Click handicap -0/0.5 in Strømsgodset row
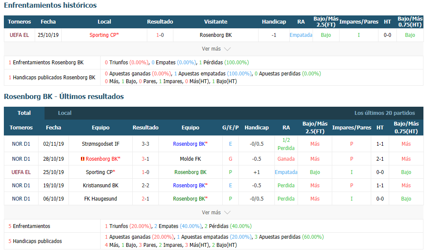This screenshot has height=252, width=429. 256,144
